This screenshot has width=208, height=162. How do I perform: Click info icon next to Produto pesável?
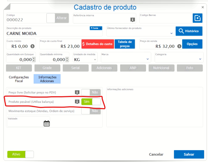tap(77, 102)
